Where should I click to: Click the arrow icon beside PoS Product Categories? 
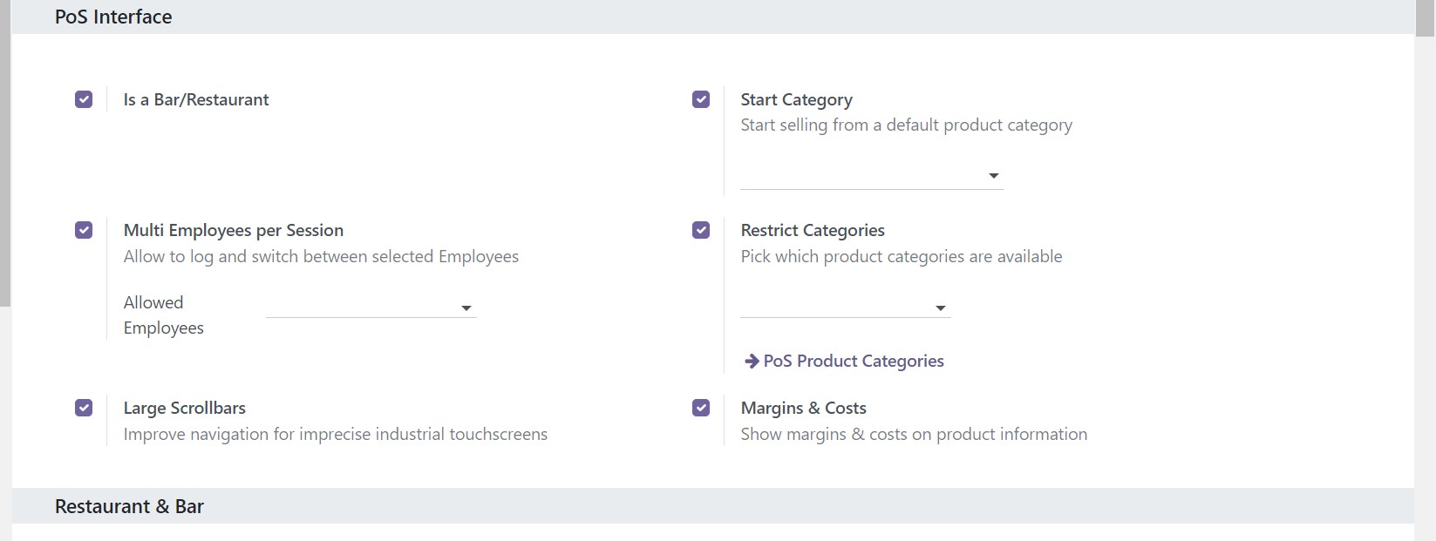(x=752, y=361)
